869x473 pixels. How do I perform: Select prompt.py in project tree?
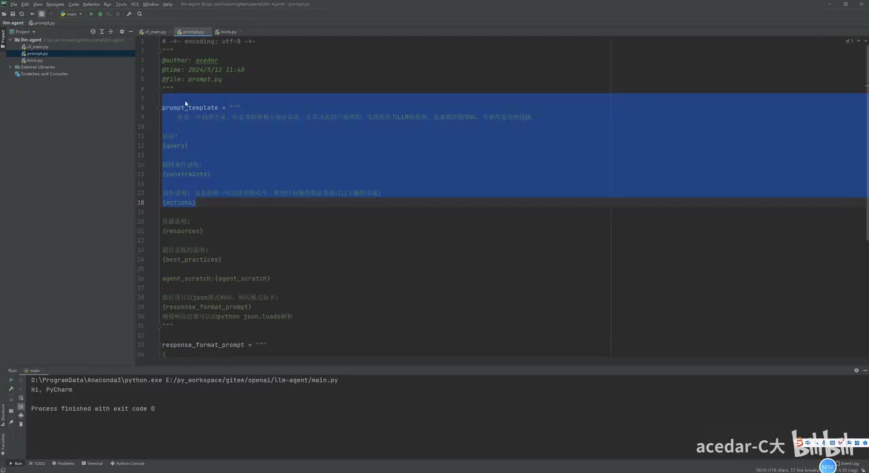[37, 54]
